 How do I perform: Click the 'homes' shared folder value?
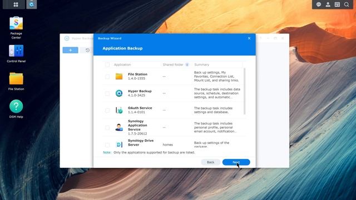coord(167,144)
